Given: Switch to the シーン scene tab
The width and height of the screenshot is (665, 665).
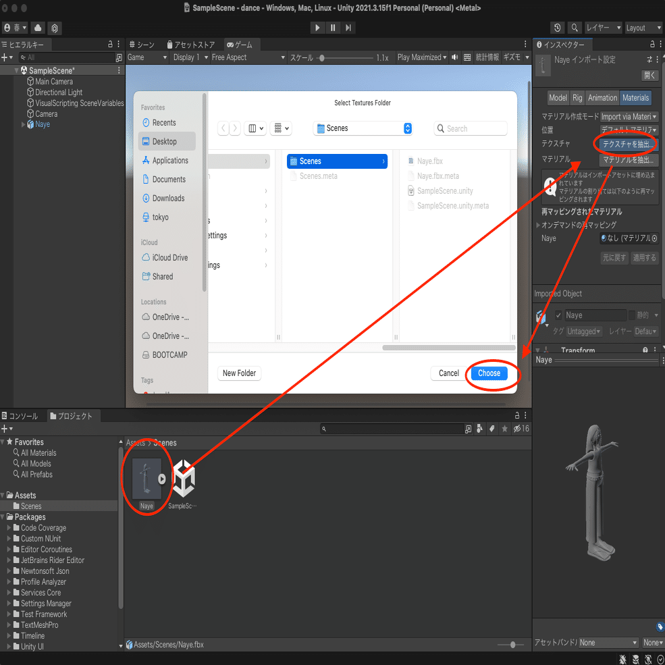Looking at the screenshot, I should pyautogui.click(x=142, y=45).
